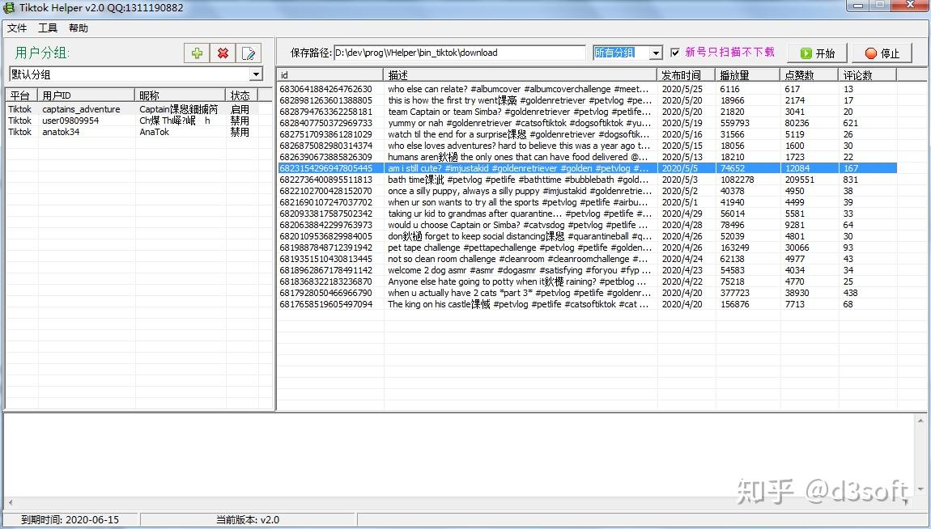Select row 'watch til the end for a surprise'
This screenshot has width=931, height=529.
[x=587, y=134]
